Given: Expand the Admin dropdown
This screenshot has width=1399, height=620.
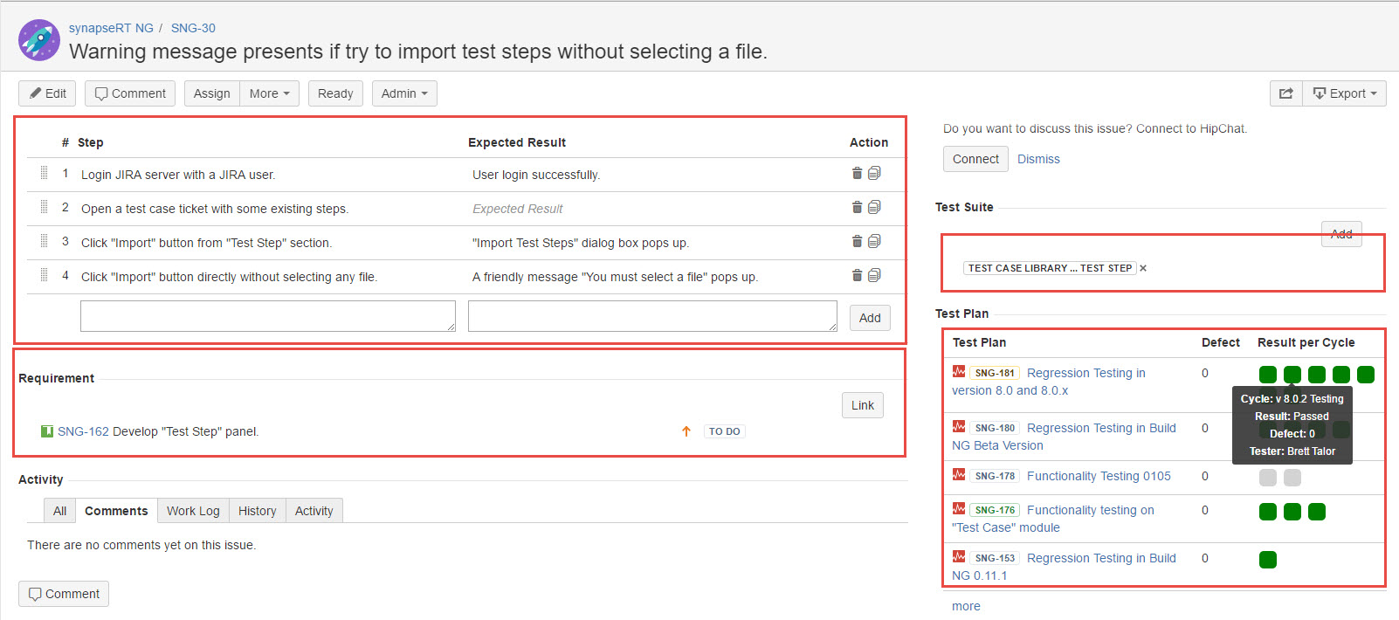Looking at the screenshot, I should click(x=404, y=93).
